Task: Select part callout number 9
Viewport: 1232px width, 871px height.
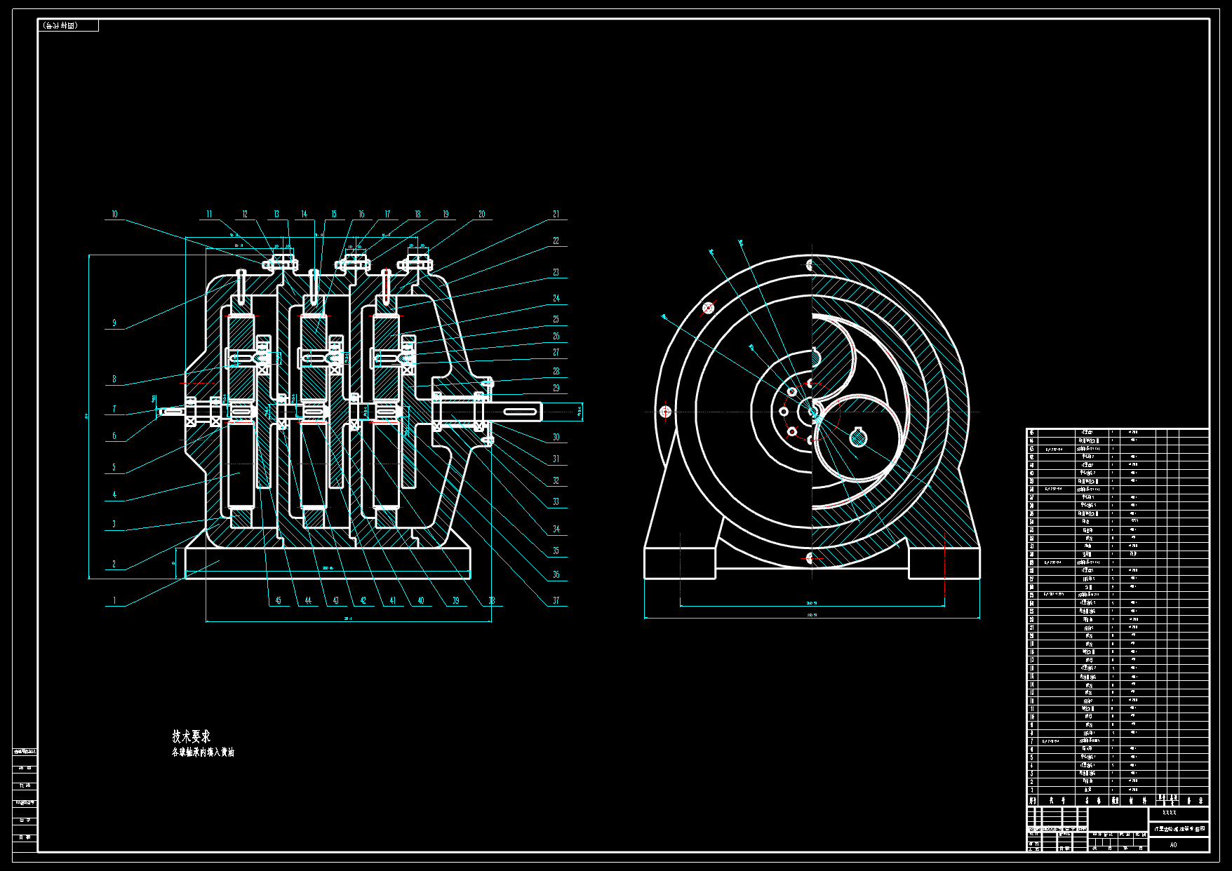Action: pos(114,324)
